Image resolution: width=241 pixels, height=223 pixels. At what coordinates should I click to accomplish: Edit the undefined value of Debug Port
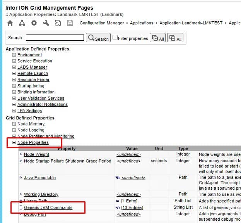point(129,214)
